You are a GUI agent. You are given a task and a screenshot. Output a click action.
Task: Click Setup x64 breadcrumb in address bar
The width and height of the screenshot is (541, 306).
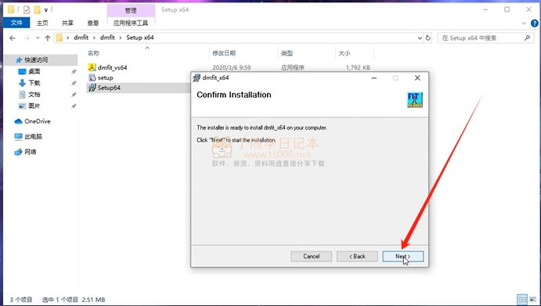(140, 38)
